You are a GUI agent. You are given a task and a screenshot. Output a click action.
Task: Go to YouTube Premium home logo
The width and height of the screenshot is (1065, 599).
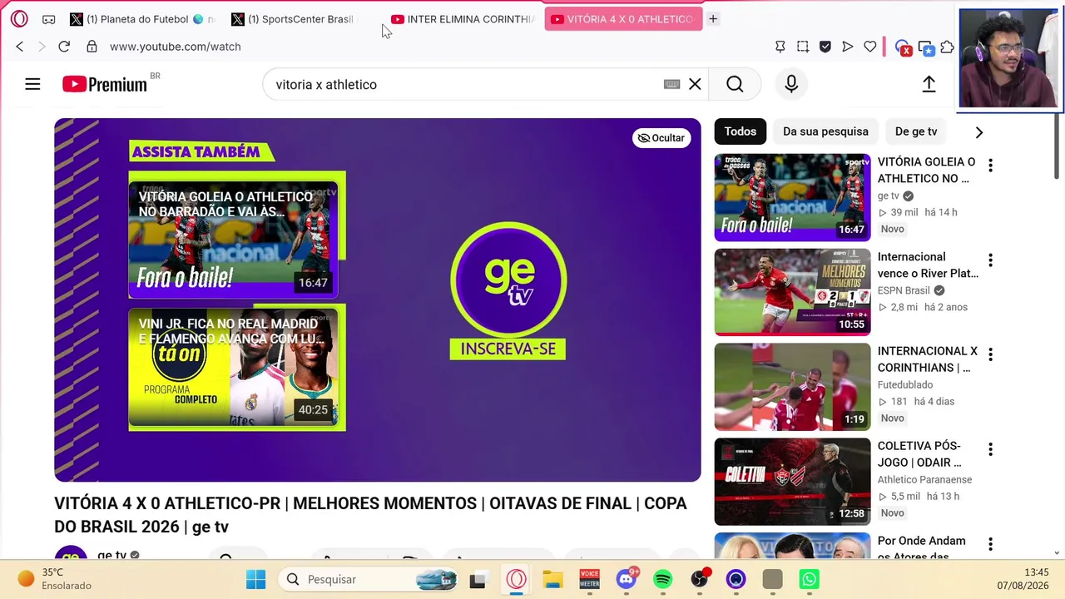click(105, 84)
